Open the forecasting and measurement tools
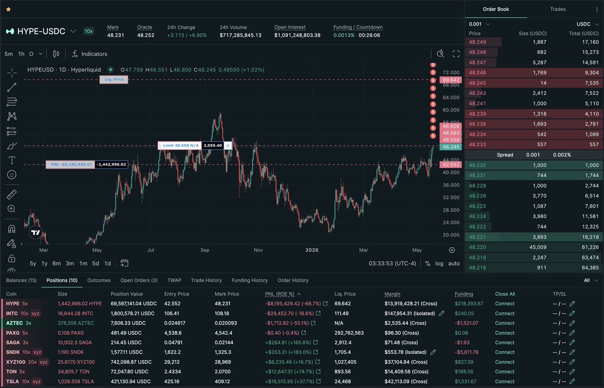The image size is (604, 388). click(12, 131)
